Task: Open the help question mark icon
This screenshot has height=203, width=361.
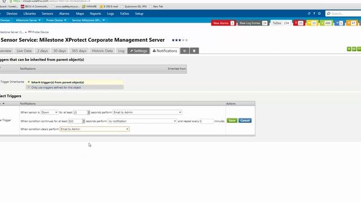Action: pyautogui.click(x=314, y=14)
